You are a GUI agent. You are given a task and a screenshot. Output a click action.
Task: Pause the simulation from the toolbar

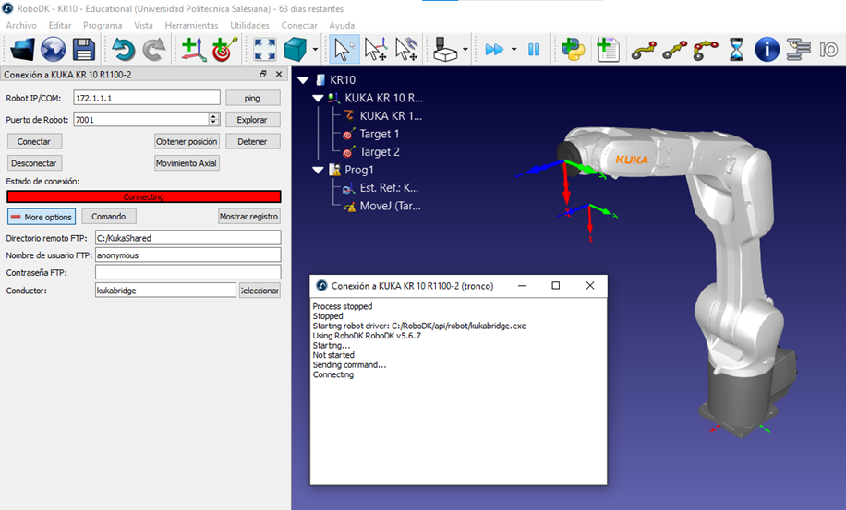point(534,49)
